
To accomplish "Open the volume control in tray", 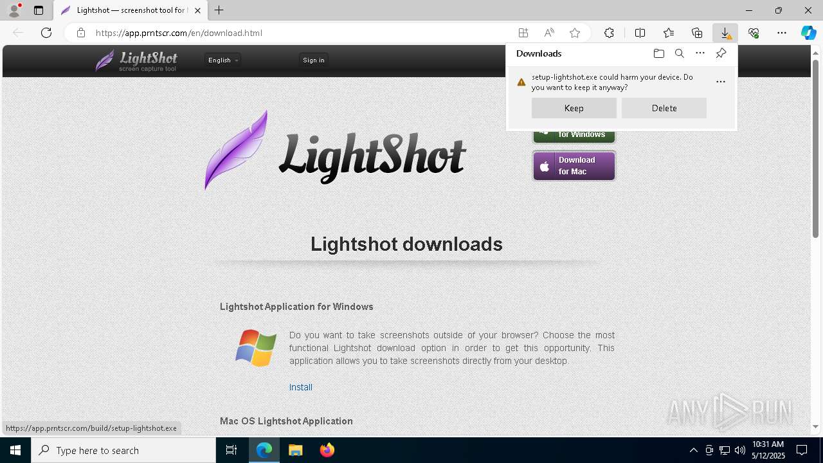I will (x=740, y=450).
